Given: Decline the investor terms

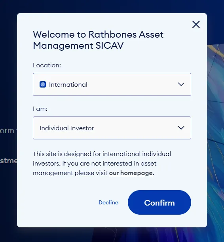Looking at the screenshot, I should click(108, 202).
